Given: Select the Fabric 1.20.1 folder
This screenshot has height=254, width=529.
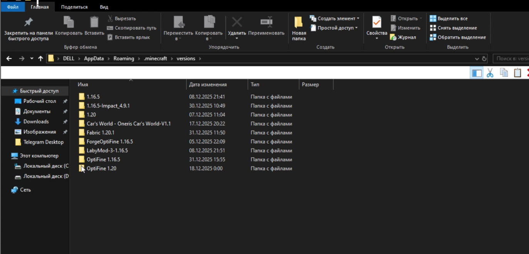Looking at the screenshot, I should click(x=100, y=133).
